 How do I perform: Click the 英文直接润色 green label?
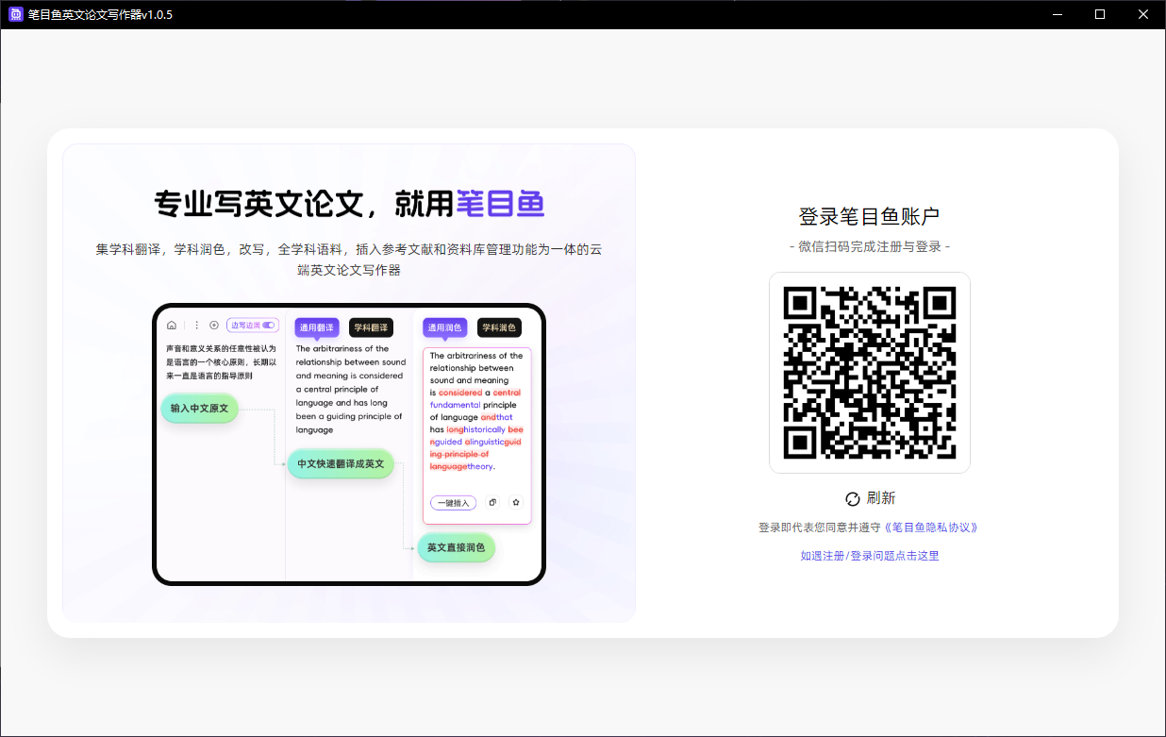(x=456, y=547)
